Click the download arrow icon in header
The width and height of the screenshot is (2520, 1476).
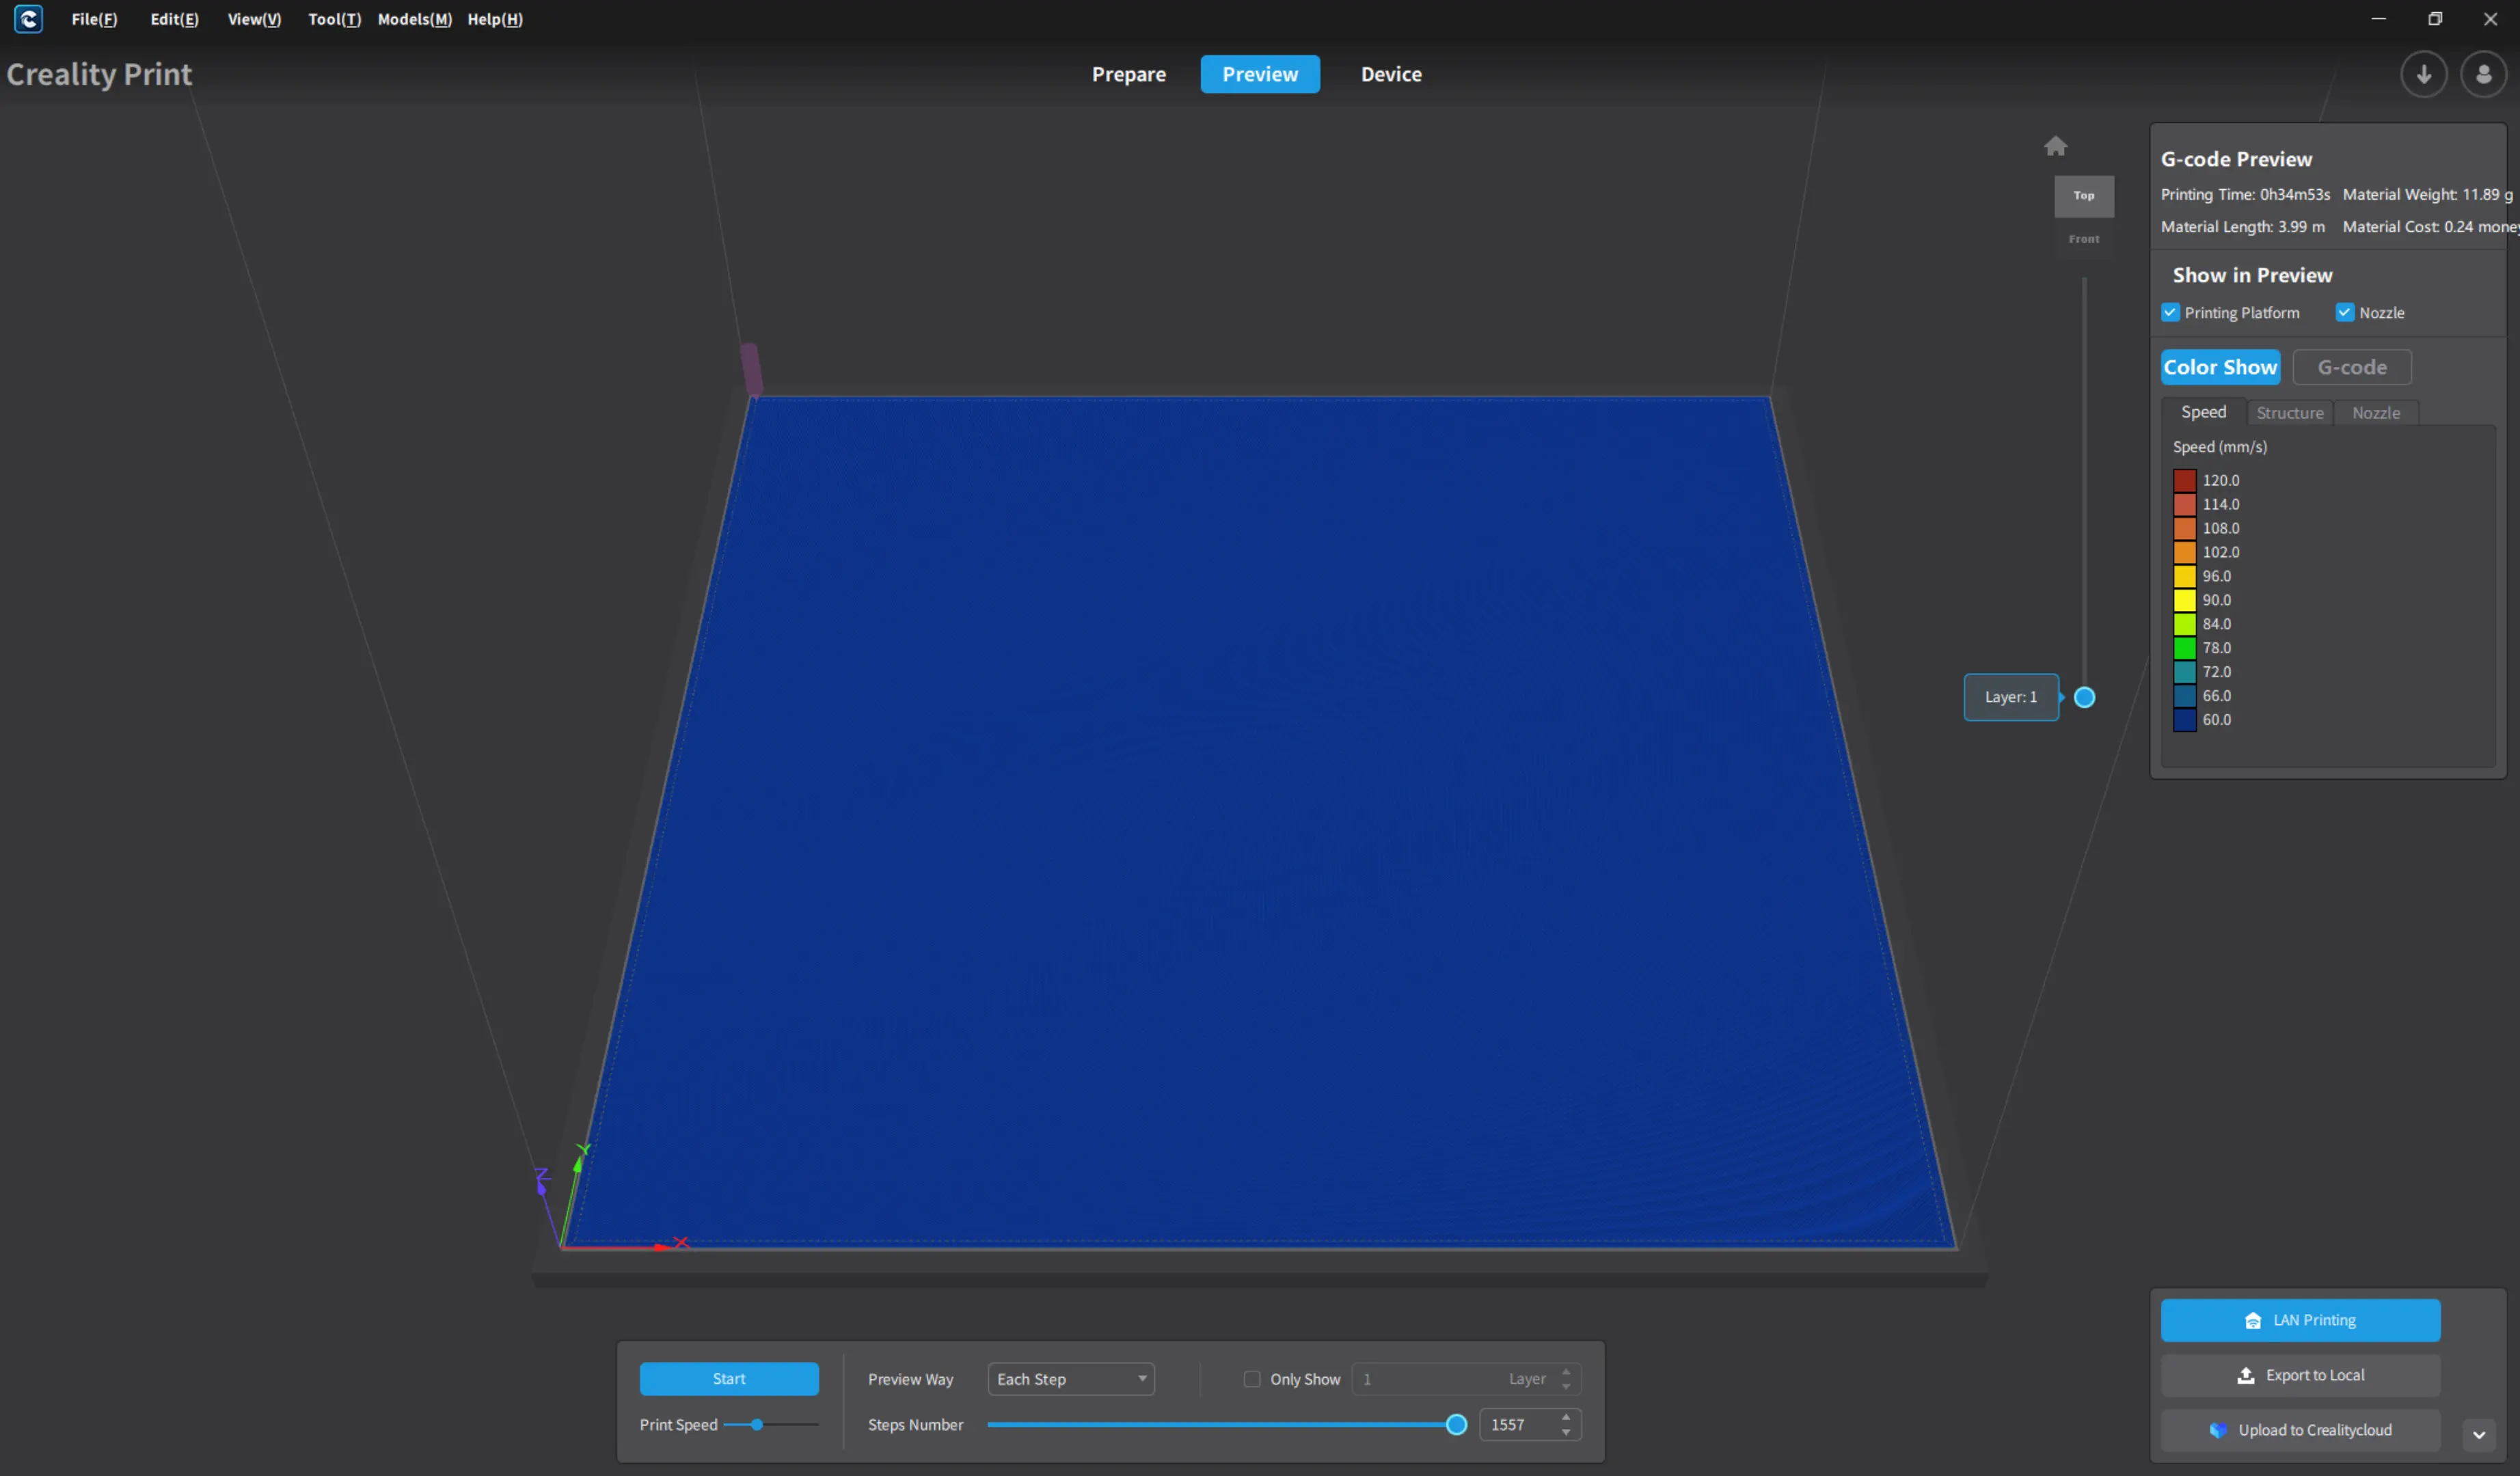coord(2423,74)
